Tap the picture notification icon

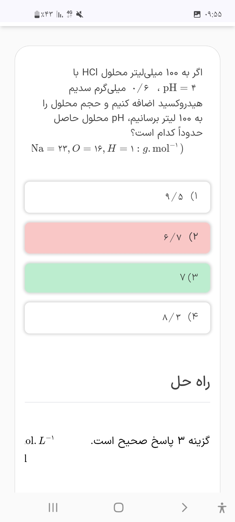[197, 14]
